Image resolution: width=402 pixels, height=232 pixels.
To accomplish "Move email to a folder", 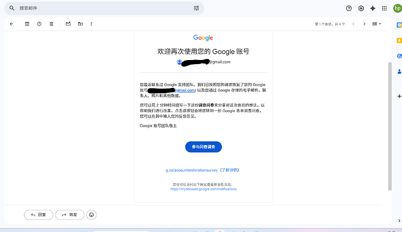I will pos(80,24).
